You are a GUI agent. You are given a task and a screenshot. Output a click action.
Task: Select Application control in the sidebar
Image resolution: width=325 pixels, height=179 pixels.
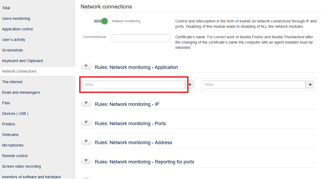pos(17,29)
